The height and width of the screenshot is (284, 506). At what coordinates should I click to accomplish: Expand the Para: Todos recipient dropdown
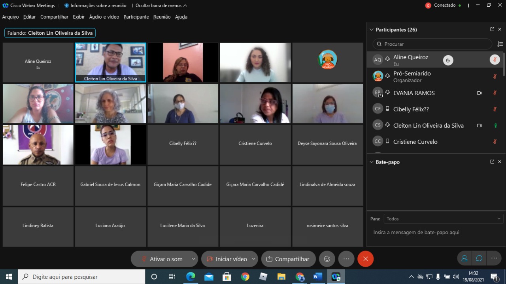coord(443,219)
